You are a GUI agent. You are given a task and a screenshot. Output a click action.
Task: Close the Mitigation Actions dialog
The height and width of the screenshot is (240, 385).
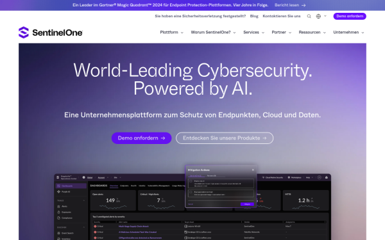(253, 170)
